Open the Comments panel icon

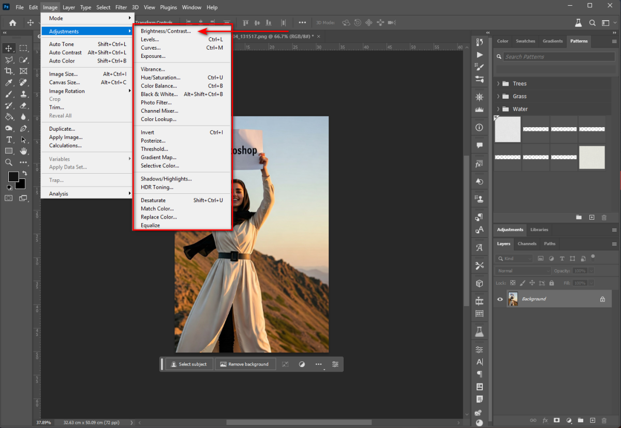point(480,145)
